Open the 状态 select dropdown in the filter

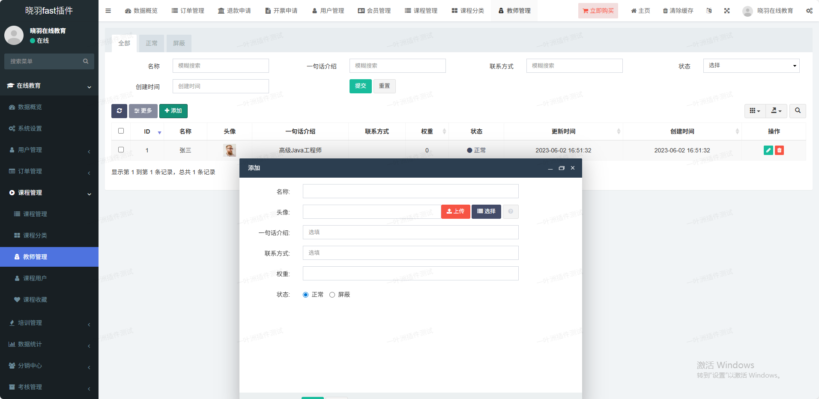click(x=751, y=66)
